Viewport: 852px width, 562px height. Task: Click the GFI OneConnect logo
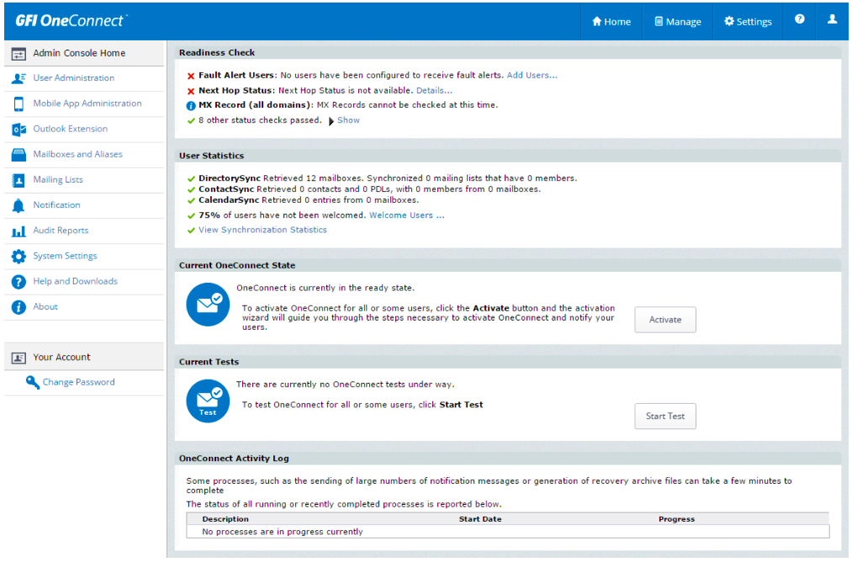click(x=71, y=21)
